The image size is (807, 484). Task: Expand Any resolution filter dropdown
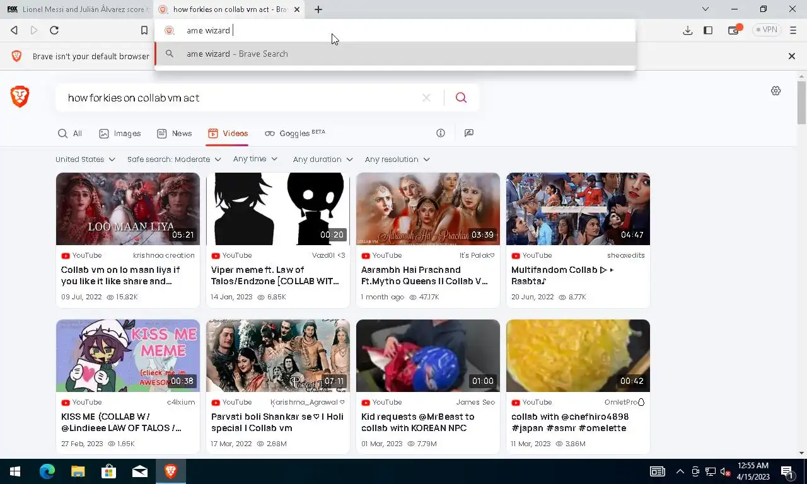(x=397, y=159)
